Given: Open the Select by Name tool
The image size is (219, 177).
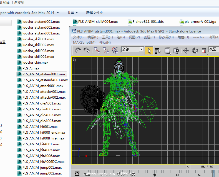Looking at the screenshot, I should (x=158, y=51).
